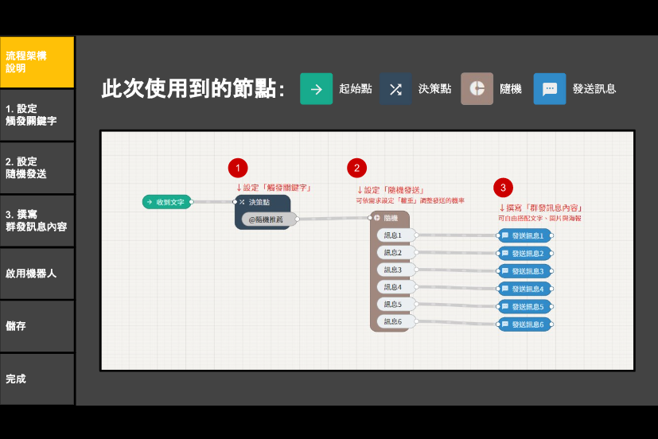Click the 此次使用到的節點 heading text
This screenshot has height=439, width=658.
tap(193, 89)
